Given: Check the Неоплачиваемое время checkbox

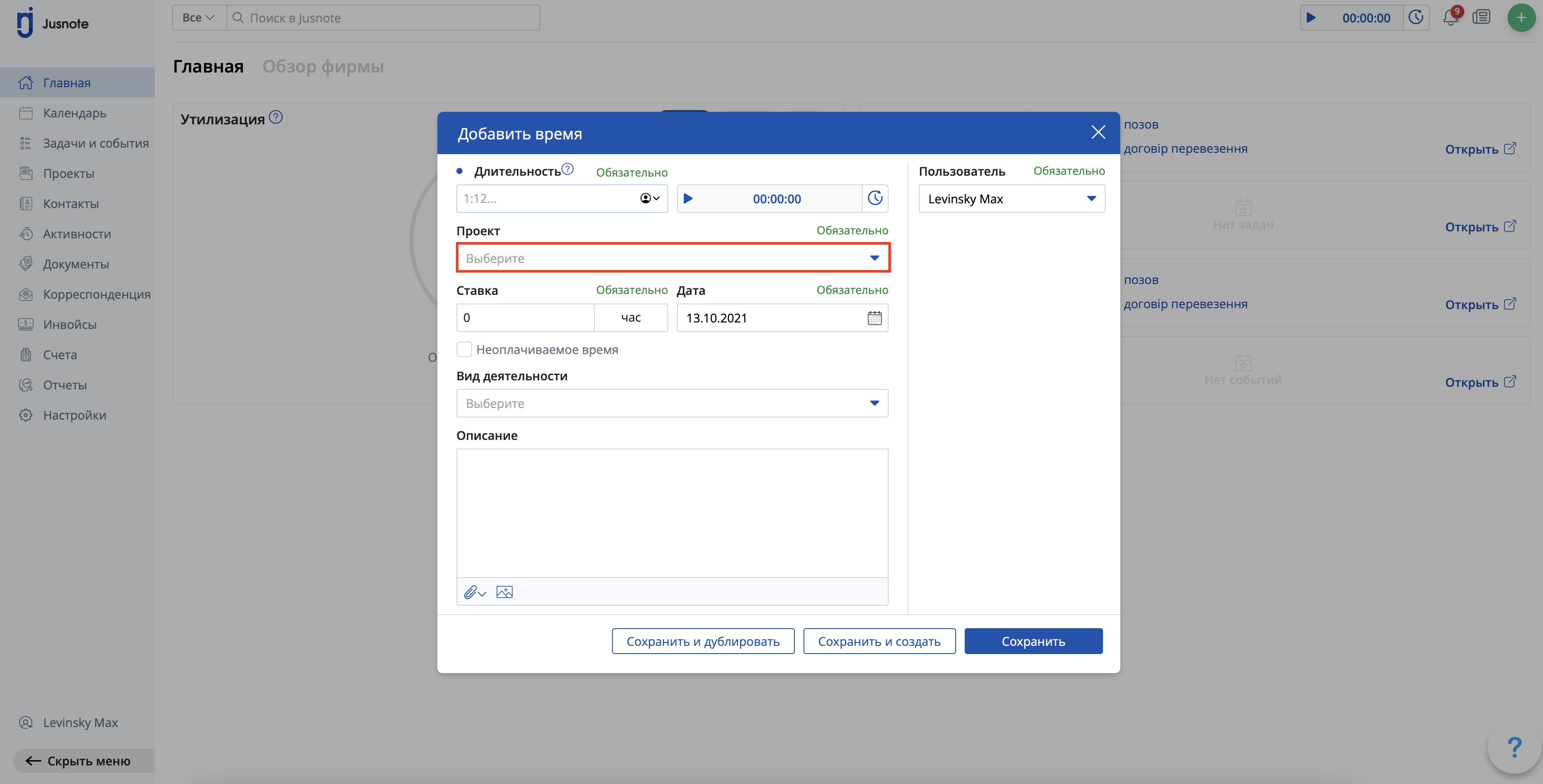Looking at the screenshot, I should [x=464, y=350].
